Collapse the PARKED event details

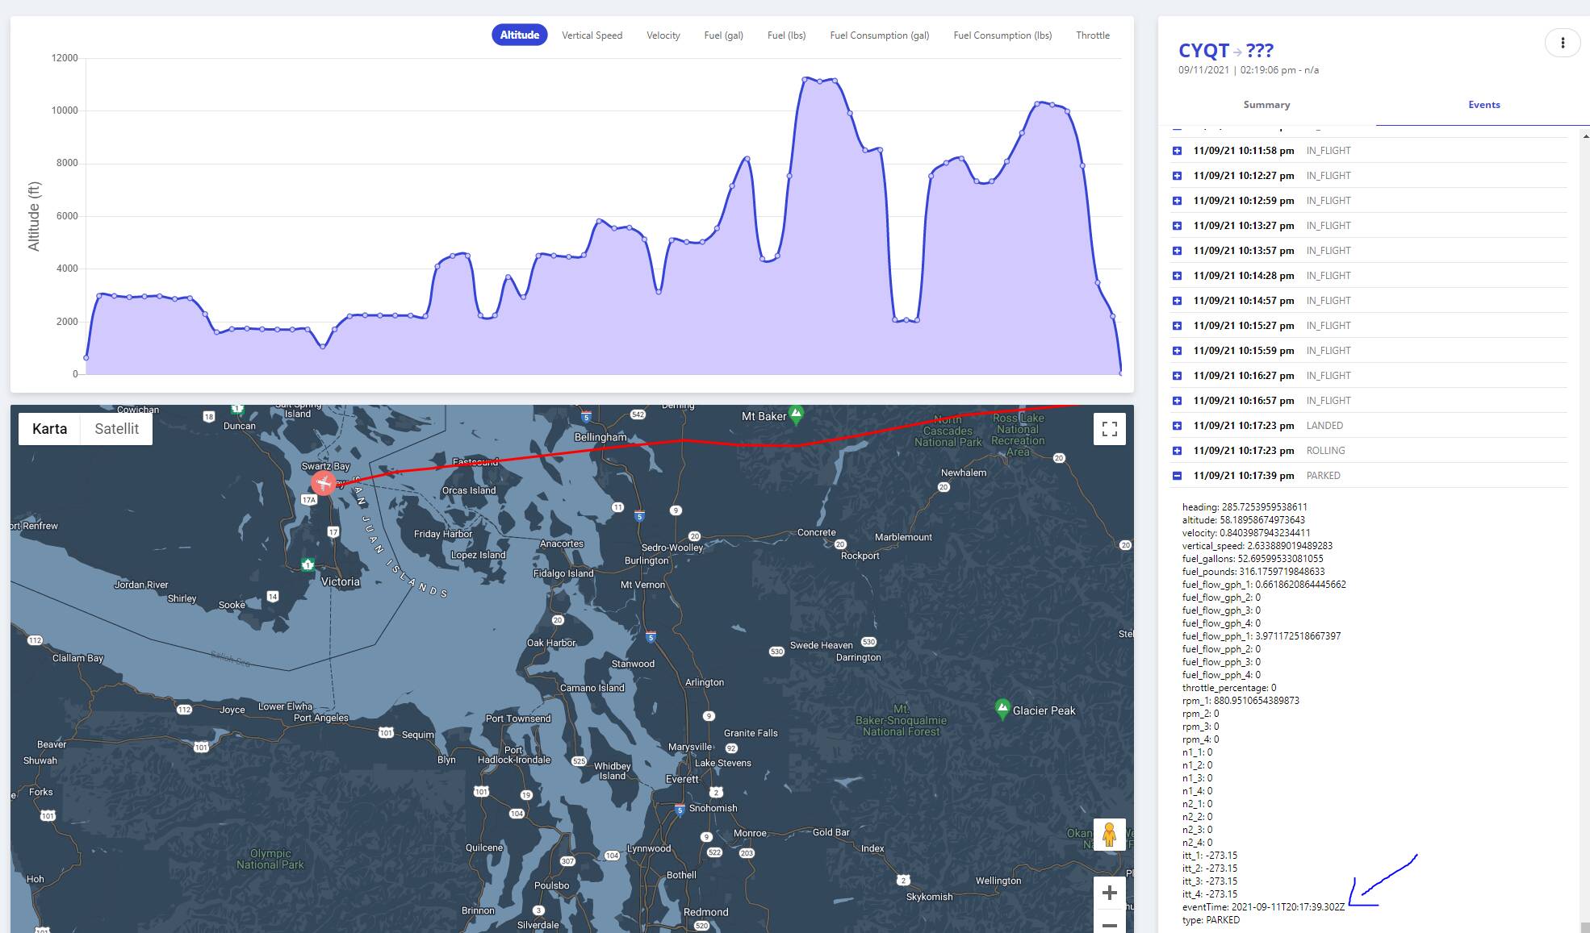click(x=1178, y=475)
